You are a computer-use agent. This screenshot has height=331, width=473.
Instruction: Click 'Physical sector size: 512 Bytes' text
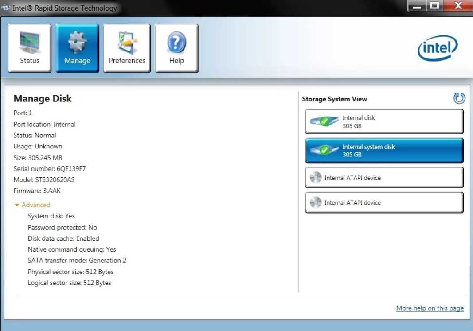click(x=70, y=272)
